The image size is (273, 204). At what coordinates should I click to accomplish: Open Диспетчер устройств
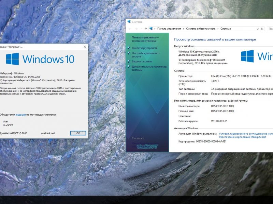pyautogui.click(x=144, y=48)
